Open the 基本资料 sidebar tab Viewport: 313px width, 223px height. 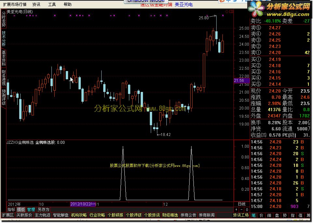[x=4, y=58]
